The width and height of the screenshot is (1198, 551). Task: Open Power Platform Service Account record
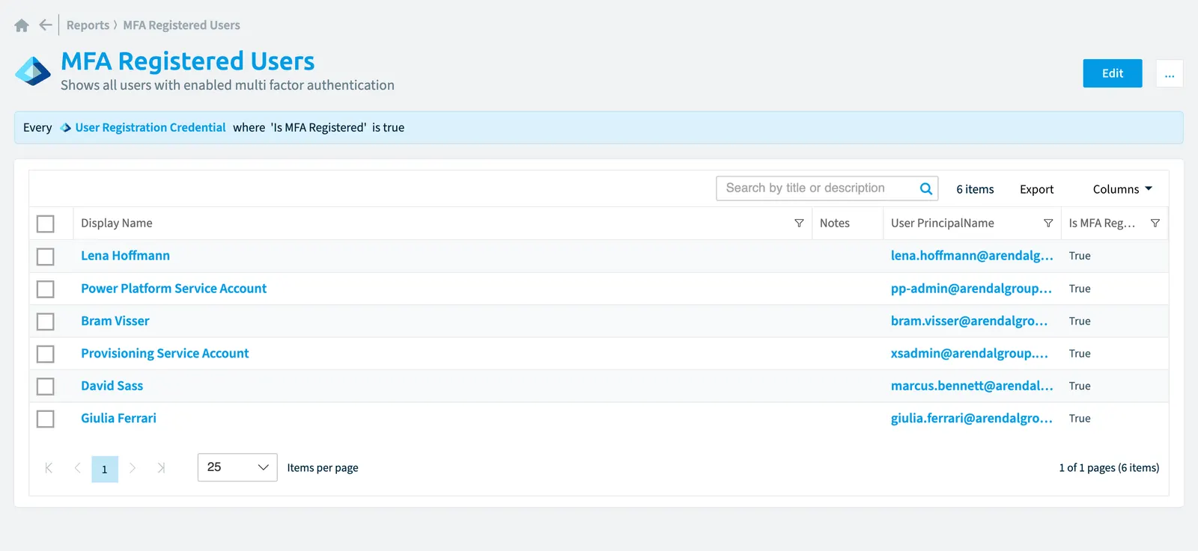tap(174, 289)
